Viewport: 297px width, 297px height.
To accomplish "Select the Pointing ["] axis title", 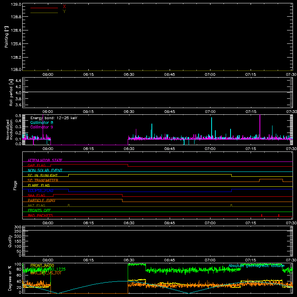I will point(6,37).
